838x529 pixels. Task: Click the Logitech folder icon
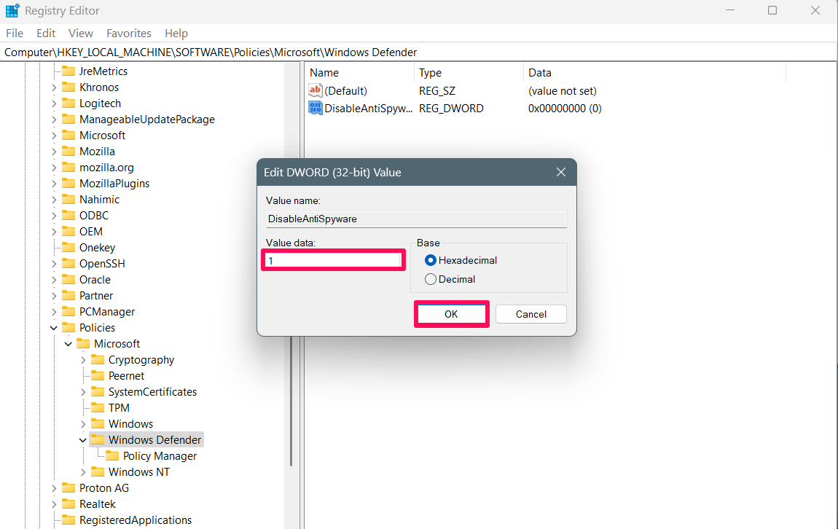[68, 103]
